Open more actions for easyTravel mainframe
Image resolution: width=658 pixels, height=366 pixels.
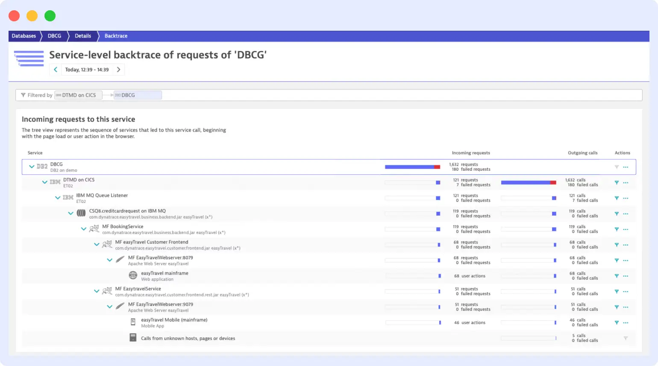click(626, 276)
